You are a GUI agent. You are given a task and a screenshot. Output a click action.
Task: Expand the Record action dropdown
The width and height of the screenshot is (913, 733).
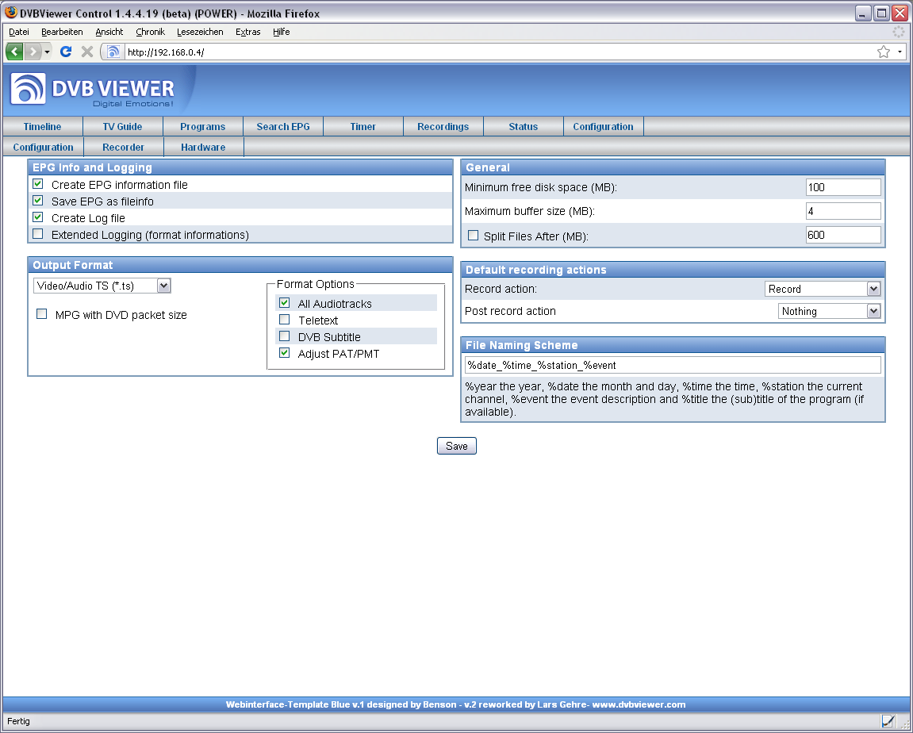pyautogui.click(x=823, y=289)
